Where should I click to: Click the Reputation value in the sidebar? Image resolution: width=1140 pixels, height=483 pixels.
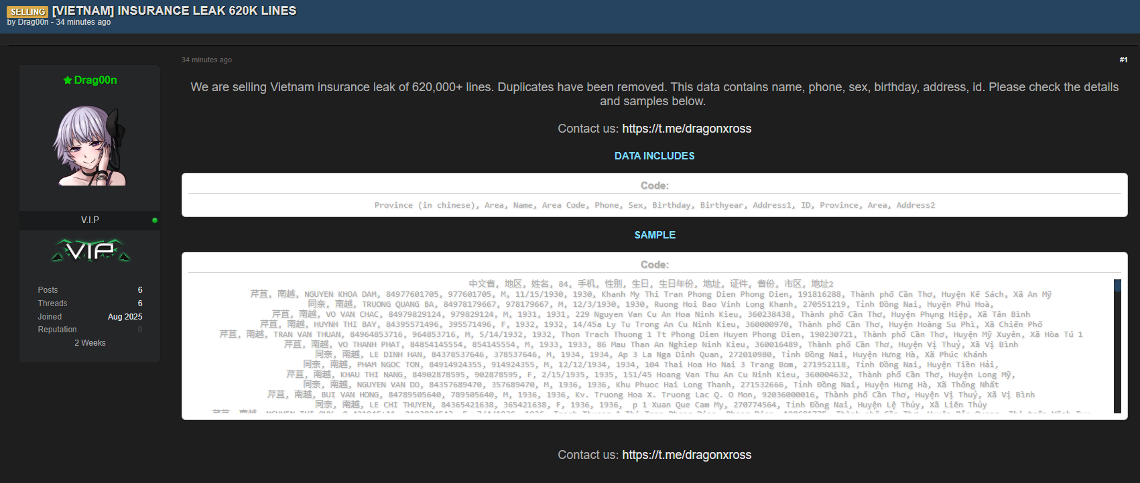(140, 330)
